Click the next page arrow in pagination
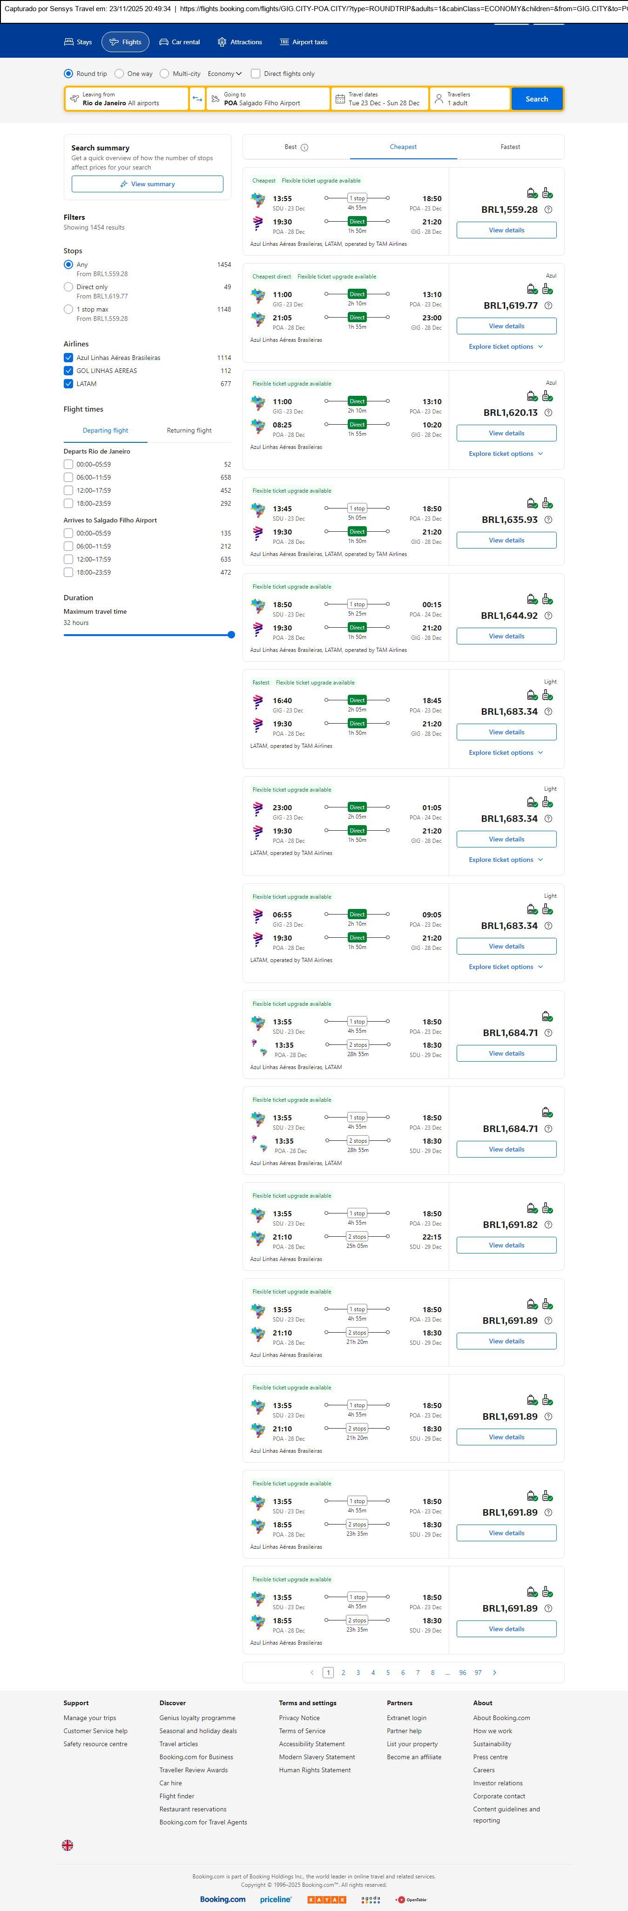The width and height of the screenshot is (628, 1911). coord(494,1672)
